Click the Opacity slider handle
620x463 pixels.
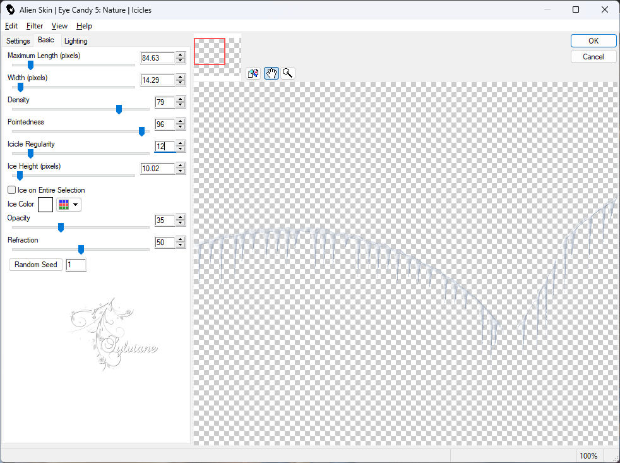(61, 227)
